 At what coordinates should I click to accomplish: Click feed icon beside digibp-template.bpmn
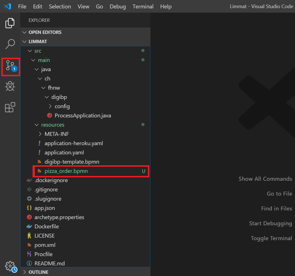tap(39, 162)
